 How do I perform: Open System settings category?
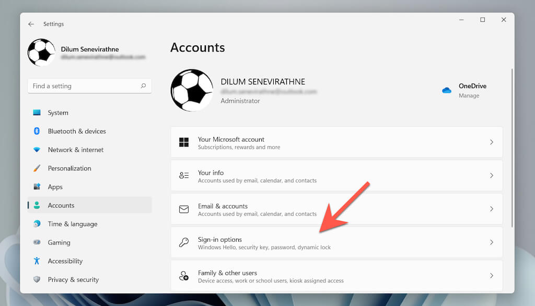pos(90,112)
